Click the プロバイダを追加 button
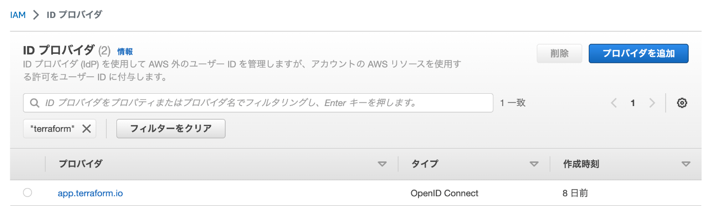This screenshot has height=206, width=718. (x=639, y=53)
